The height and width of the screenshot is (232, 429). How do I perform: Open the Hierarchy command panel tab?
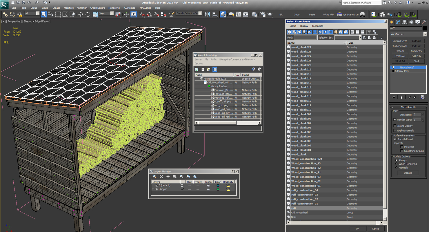click(x=405, y=22)
